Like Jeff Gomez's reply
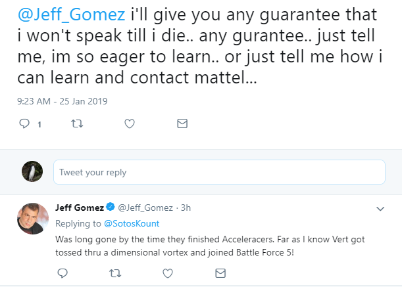 [168, 272]
